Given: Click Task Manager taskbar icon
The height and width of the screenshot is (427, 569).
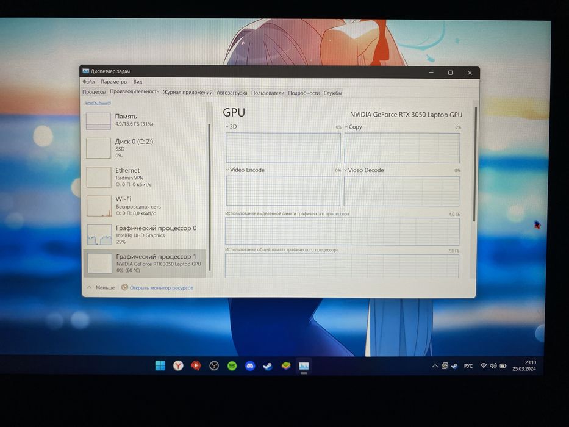Looking at the screenshot, I should (304, 366).
